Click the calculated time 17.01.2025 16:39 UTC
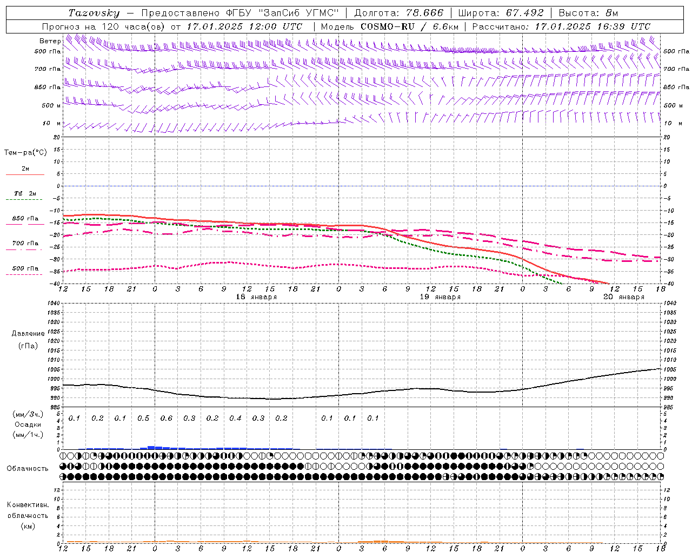Image resolution: width=692 pixels, height=553 pixels. coord(593,26)
